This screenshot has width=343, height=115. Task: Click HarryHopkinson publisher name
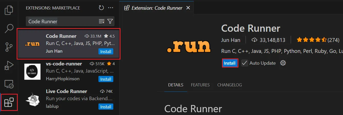point(63,79)
